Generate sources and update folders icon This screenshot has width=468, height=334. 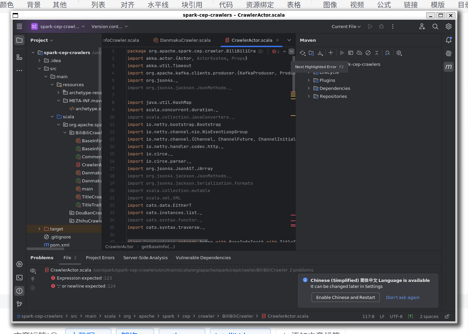312,53
